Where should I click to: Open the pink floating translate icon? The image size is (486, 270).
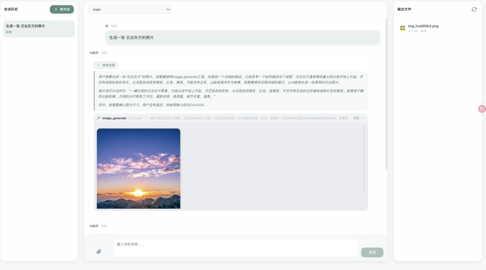click(481, 109)
